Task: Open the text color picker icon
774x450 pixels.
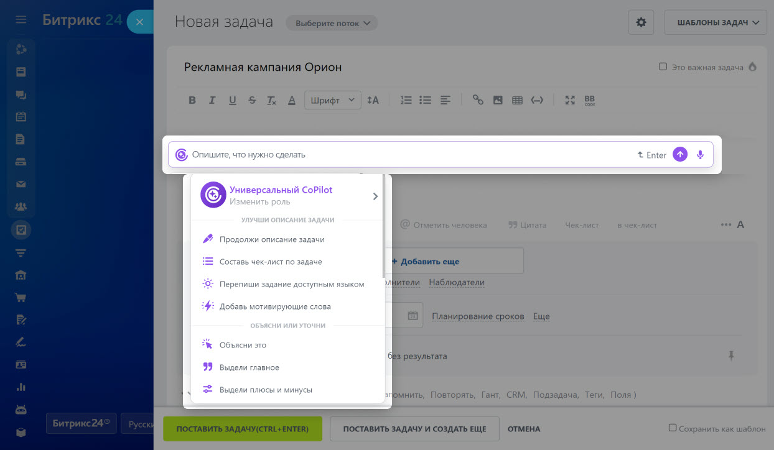Action: click(x=291, y=99)
